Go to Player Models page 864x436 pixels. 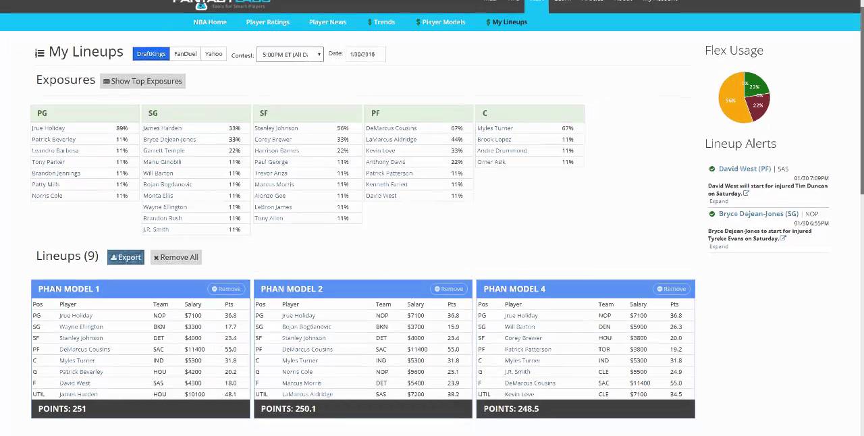443,22
